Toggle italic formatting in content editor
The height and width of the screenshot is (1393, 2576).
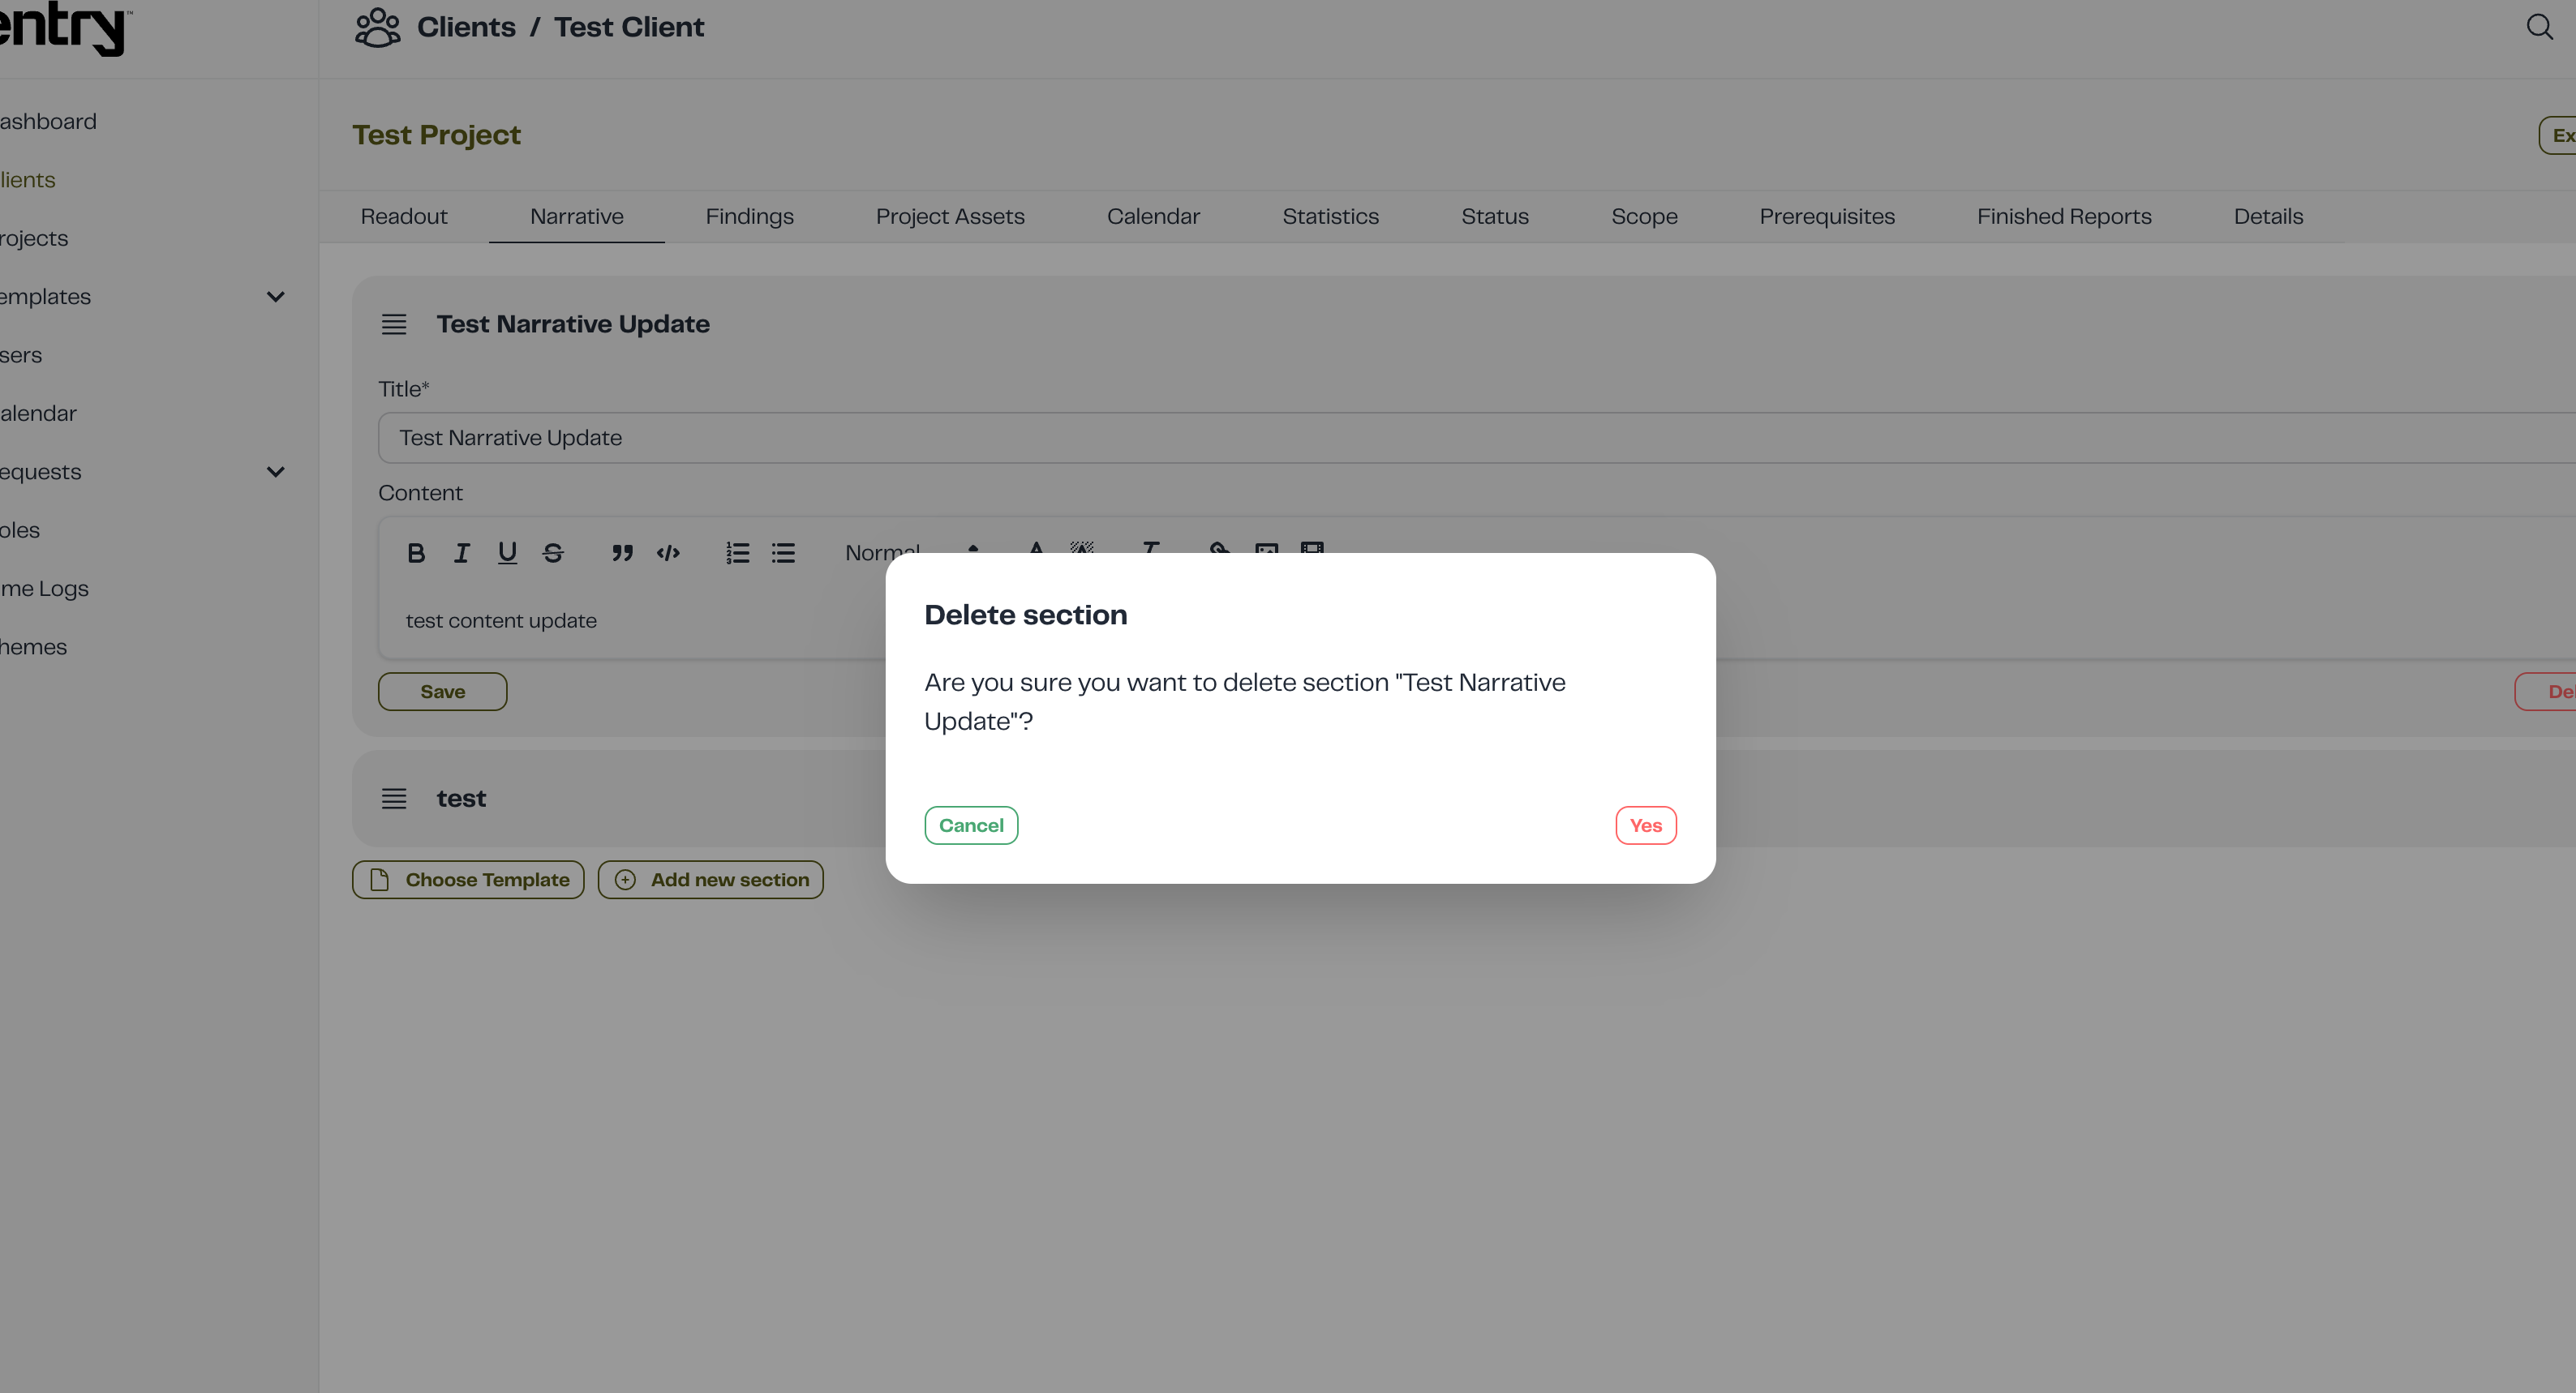coord(461,552)
